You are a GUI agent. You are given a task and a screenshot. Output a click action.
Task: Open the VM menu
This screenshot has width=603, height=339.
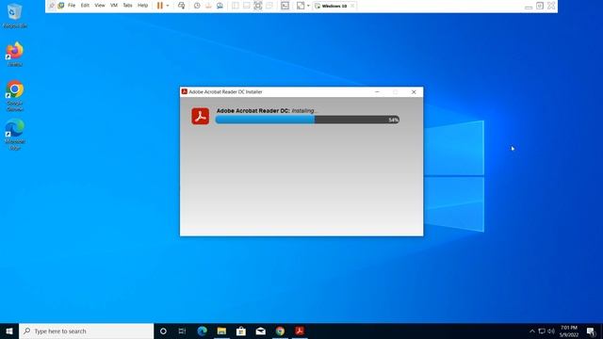click(x=114, y=6)
